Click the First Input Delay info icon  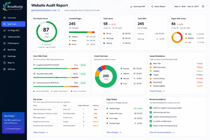[x=34, y=74]
